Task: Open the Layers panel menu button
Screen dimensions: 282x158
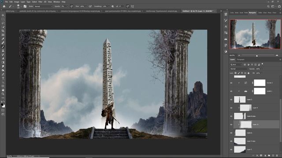Action: 280,60
